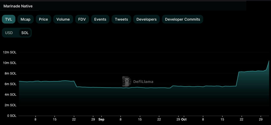271x125 pixels.
Task: Click the 4m SOL axis label
Action: [x=10, y=95]
